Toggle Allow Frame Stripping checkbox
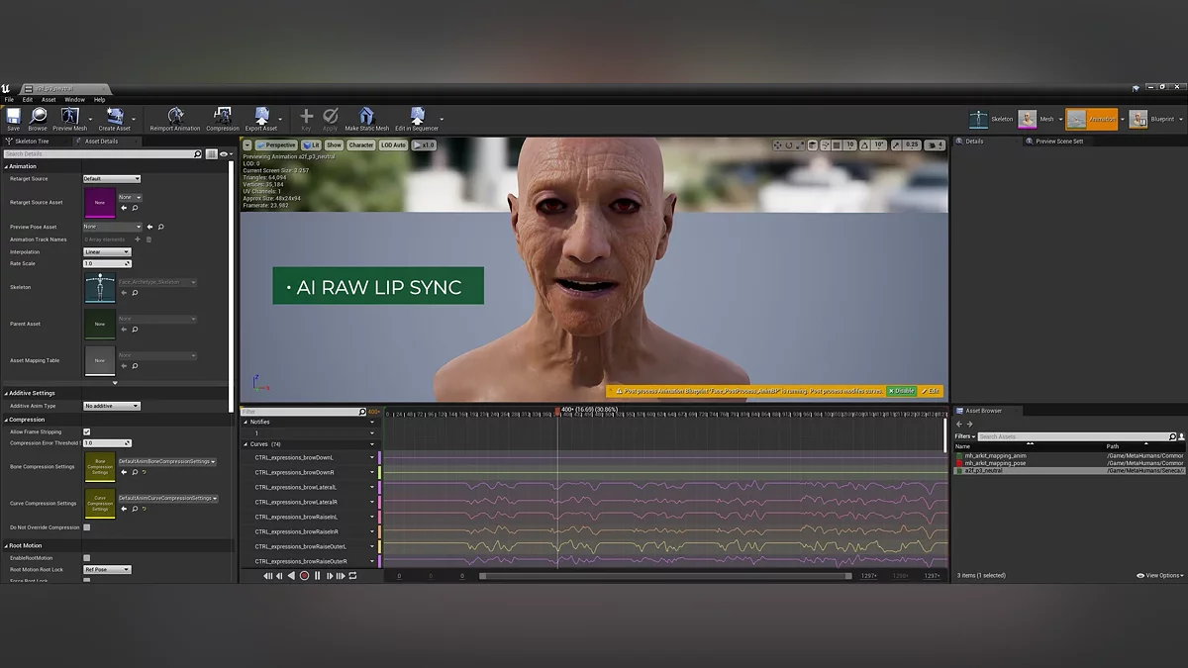 coord(87,431)
